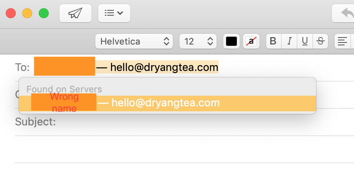Select hello@dryangtea.com suggestion in dropdown

[168, 103]
